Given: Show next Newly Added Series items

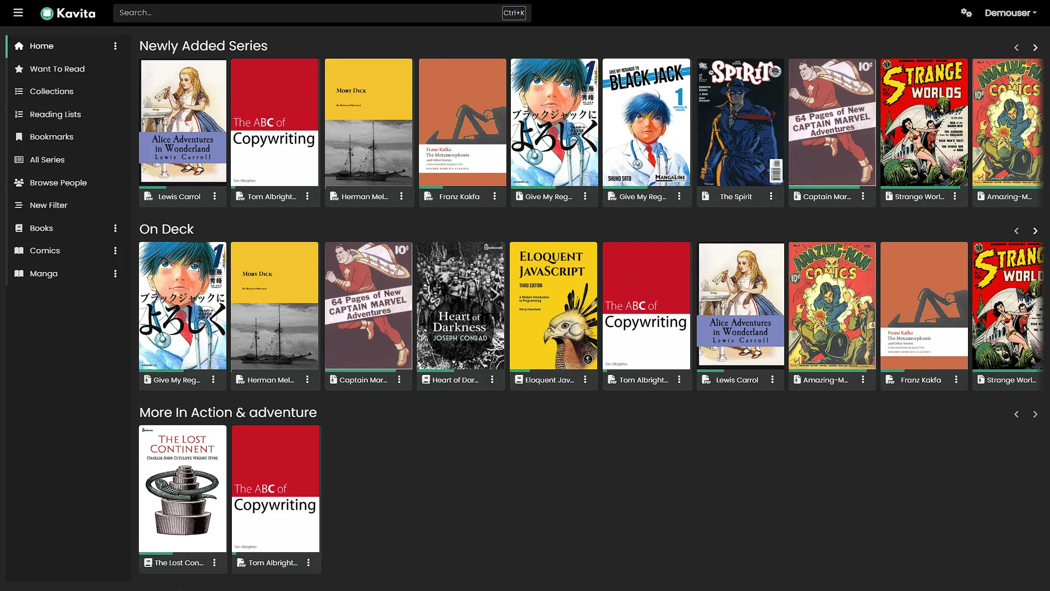Looking at the screenshot, I should pyautogui.click(x=1035, y=48).
